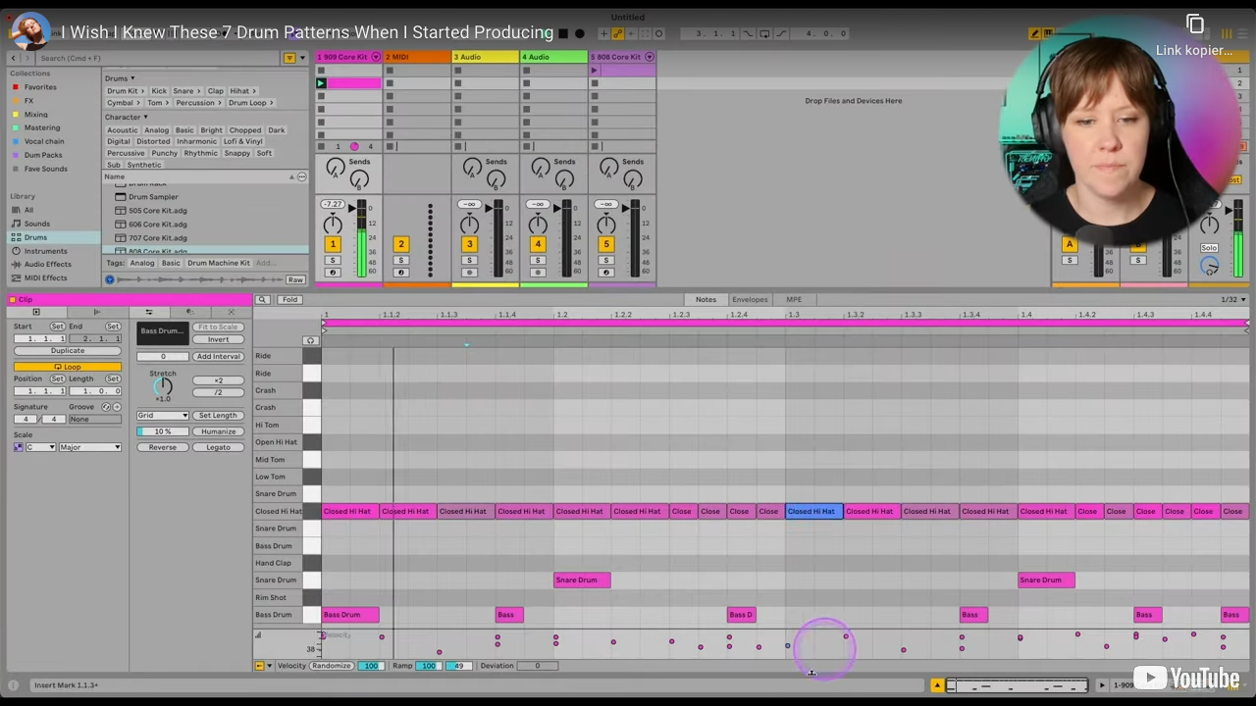The image size is (1256, 706).
Task: Select the highlighted Closed Hi Hat note
Action: click(x=813, y=511)
